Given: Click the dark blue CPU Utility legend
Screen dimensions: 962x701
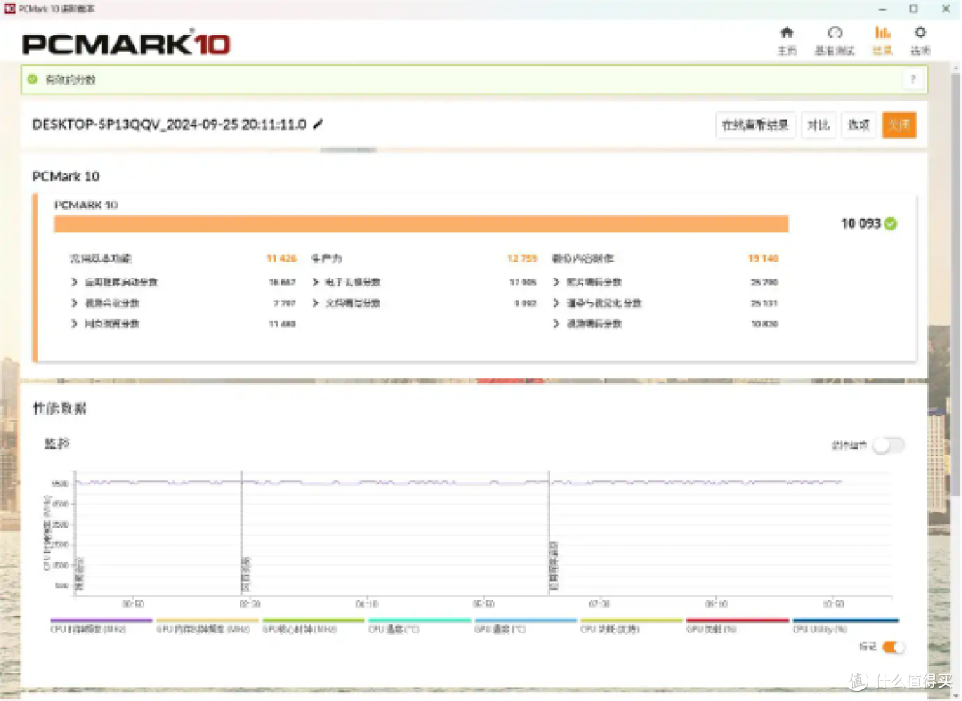Looking at the screenshot, I should [844, 625].
